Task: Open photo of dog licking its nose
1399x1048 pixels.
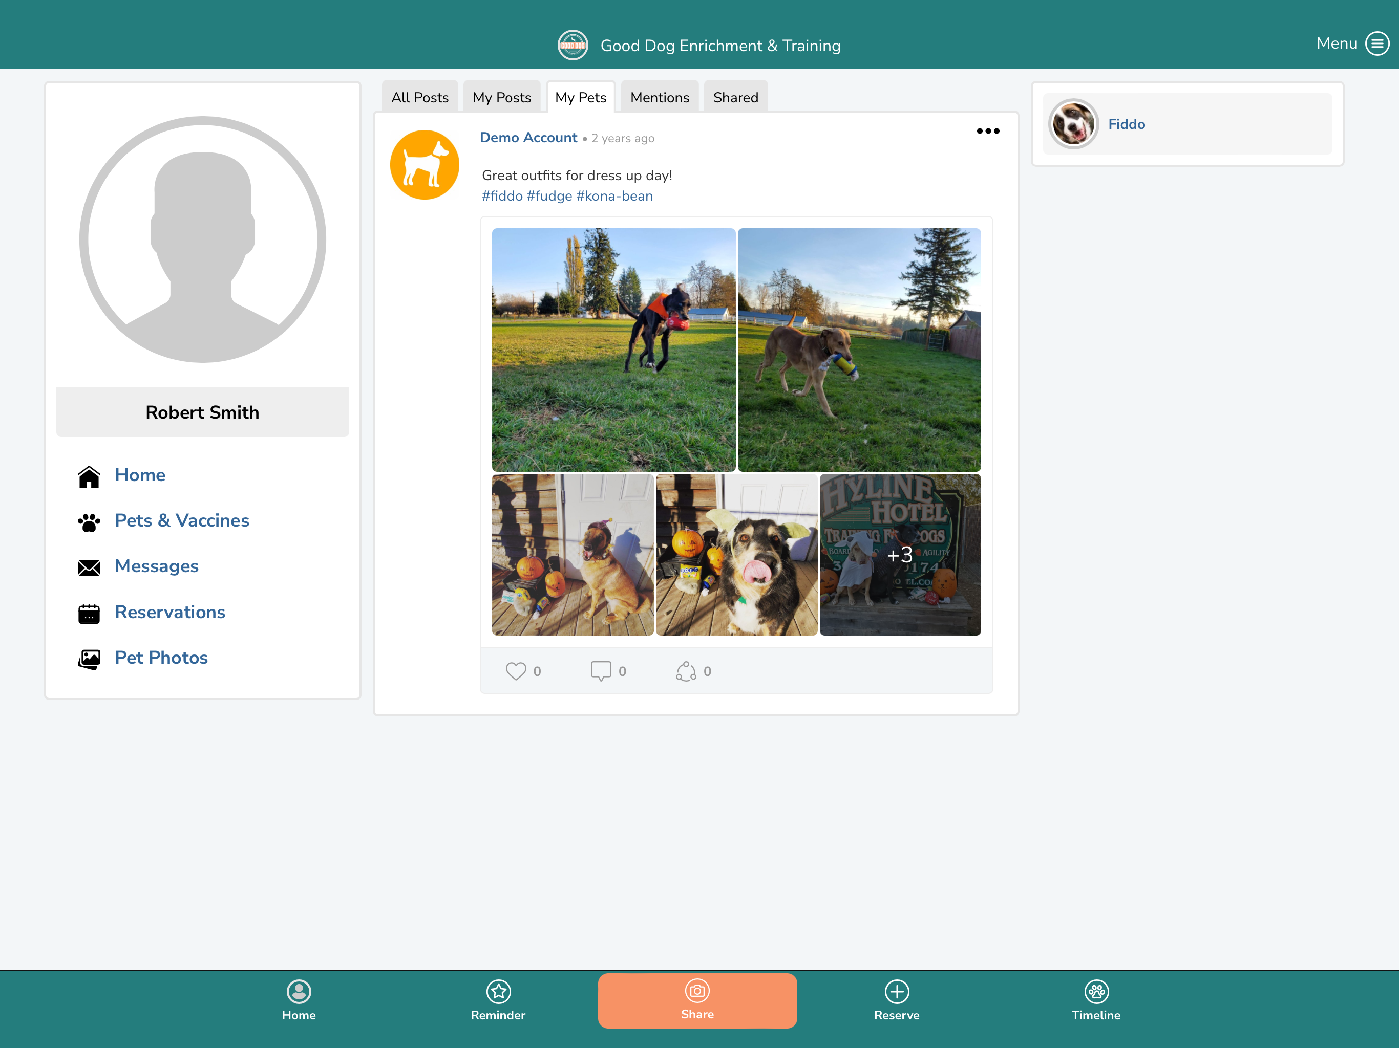Action: (x=736, y=554)
